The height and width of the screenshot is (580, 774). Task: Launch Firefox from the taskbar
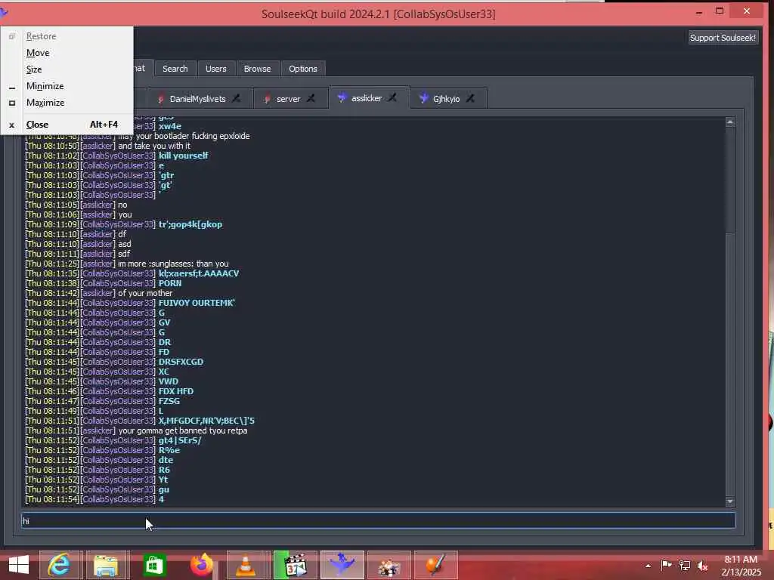(201, 565)
